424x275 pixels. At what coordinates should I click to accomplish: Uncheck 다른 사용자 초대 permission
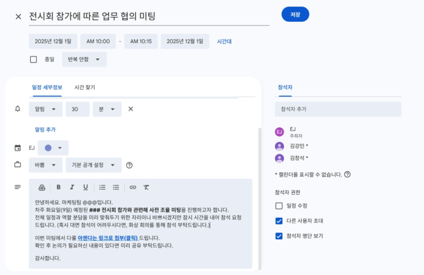pos(279,221)
